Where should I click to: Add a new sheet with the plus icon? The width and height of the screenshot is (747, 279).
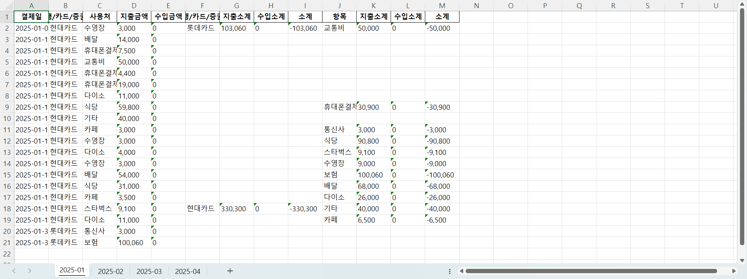tap(230, 271)
